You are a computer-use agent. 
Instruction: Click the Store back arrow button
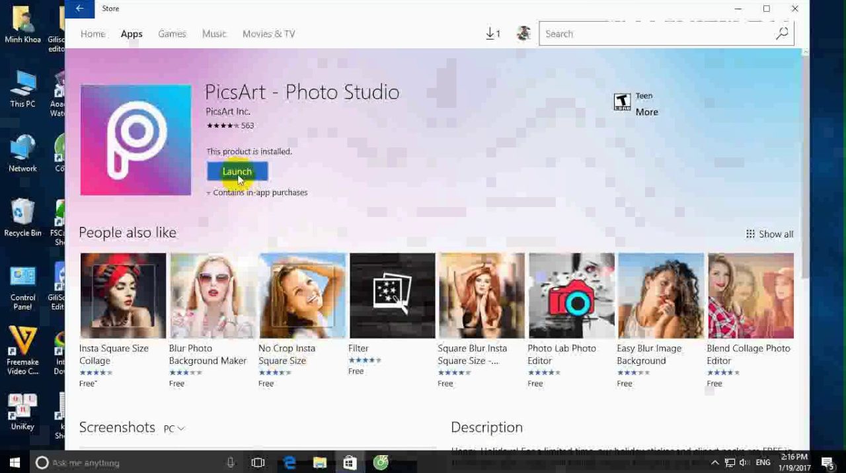click(79, 9)
